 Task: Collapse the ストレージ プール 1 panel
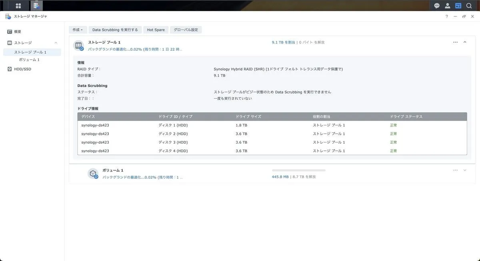(465, 42)
